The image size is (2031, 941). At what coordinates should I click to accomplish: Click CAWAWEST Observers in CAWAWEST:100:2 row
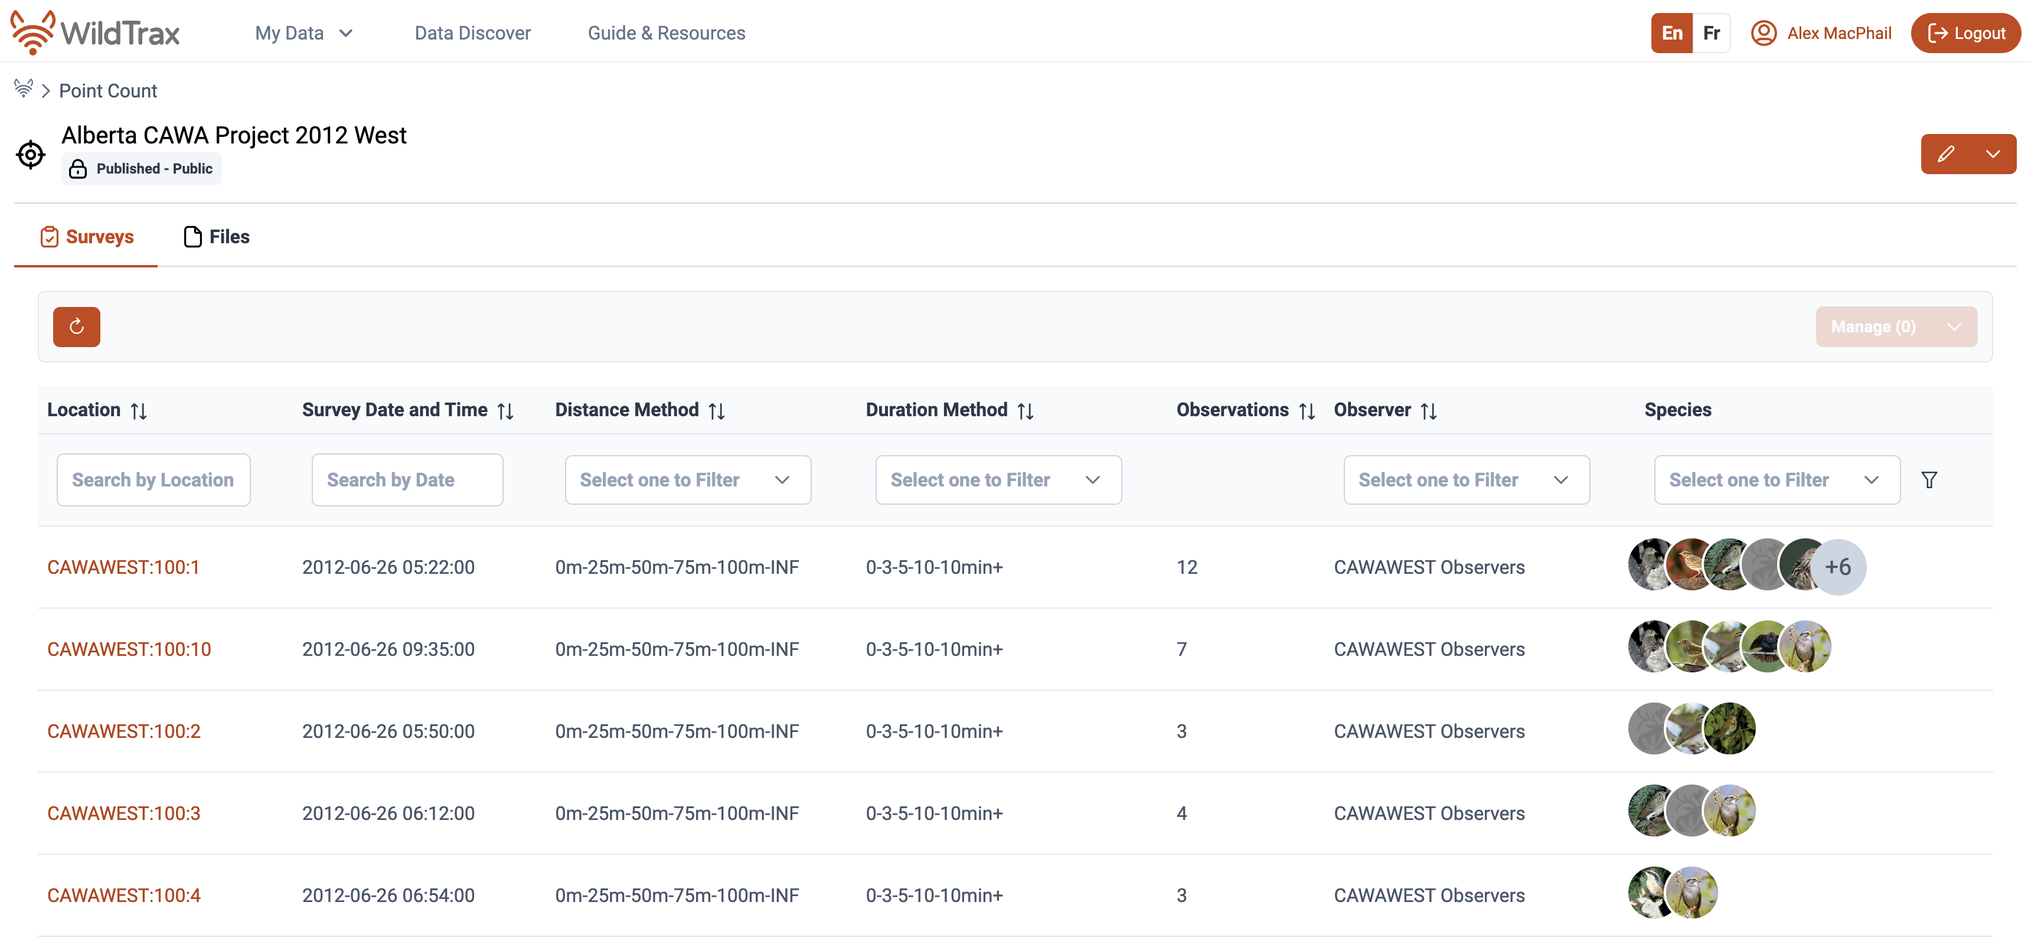click(1429, 731)
